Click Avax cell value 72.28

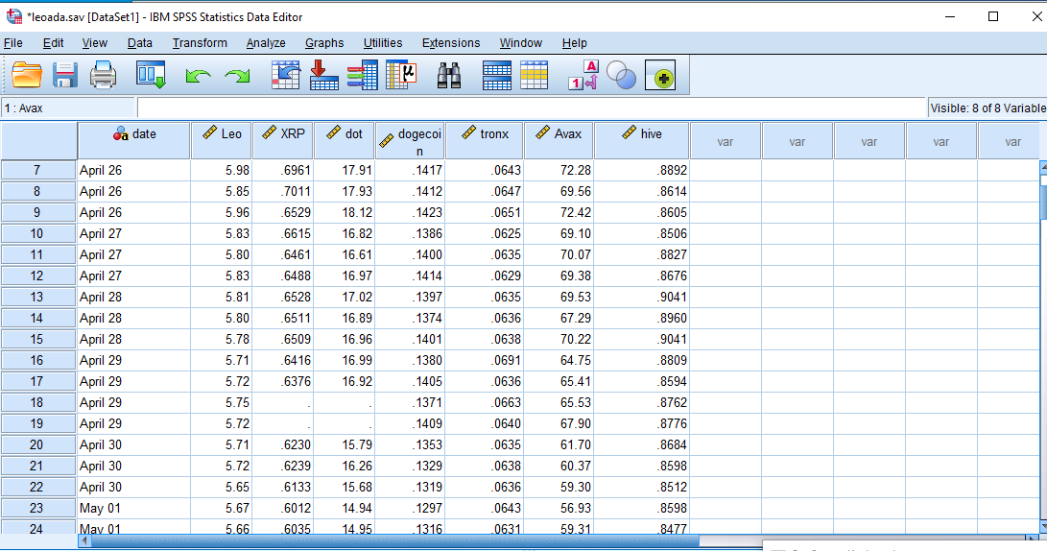point(559,170)
